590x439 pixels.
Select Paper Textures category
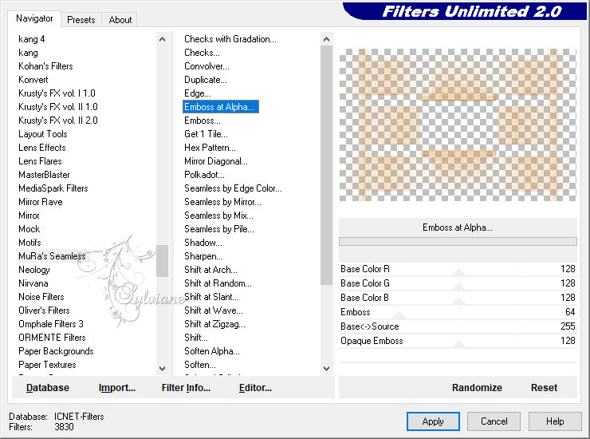47,365
